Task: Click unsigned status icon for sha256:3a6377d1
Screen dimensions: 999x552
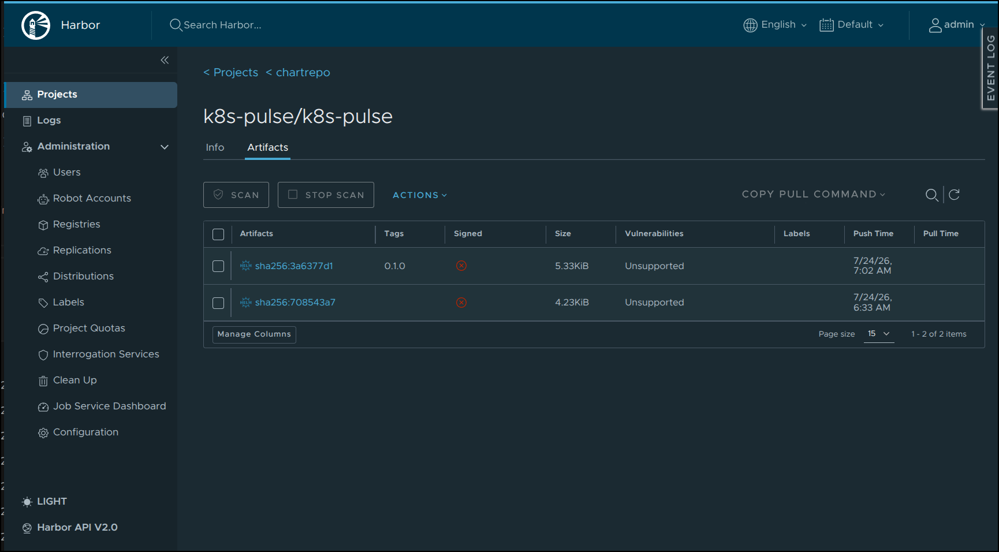Action: click(461, 266)
